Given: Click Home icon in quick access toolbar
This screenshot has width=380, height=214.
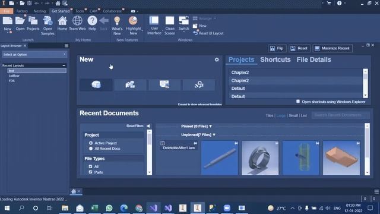Looking at the screenshot, I should [x=58, y=3].
